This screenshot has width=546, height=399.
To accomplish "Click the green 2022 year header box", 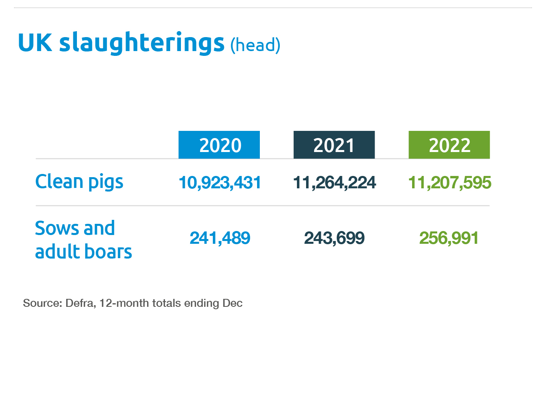I will coord(449,145).
